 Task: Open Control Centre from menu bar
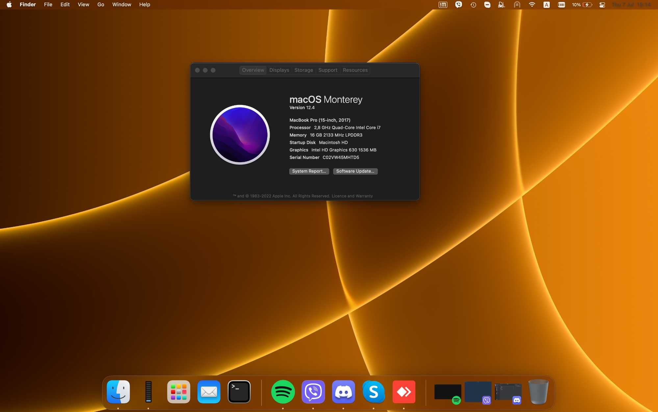pos(602,5)
